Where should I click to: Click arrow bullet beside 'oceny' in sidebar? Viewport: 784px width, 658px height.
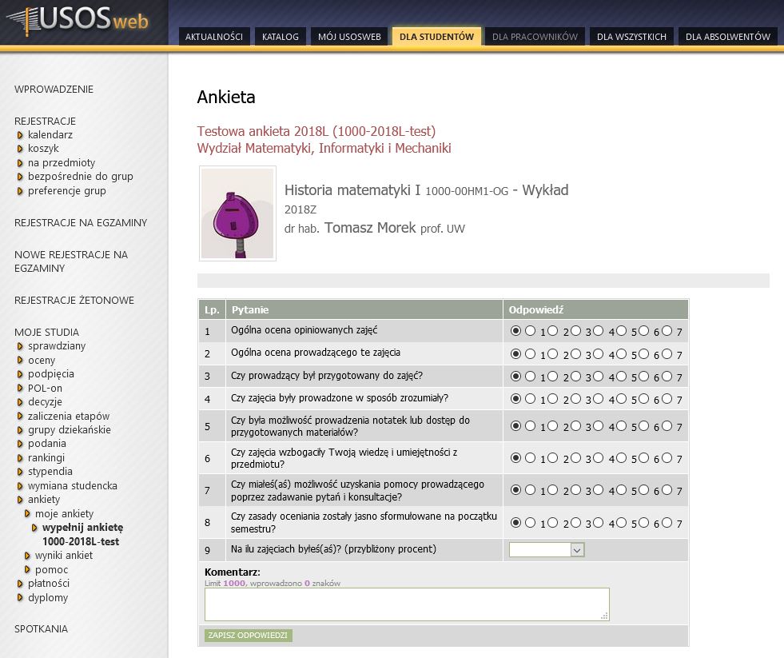[x=20, y=361]
